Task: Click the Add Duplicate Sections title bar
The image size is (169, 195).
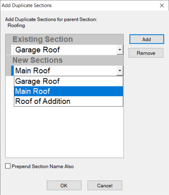Action: click(80, 5)
